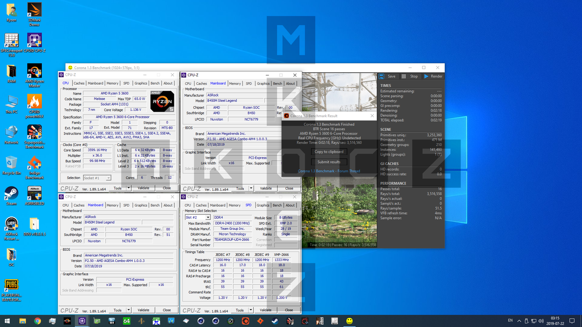Click Tools button in SPD-tab window
The width and height of the screenshot is (582, 327).
pos(240,310)
